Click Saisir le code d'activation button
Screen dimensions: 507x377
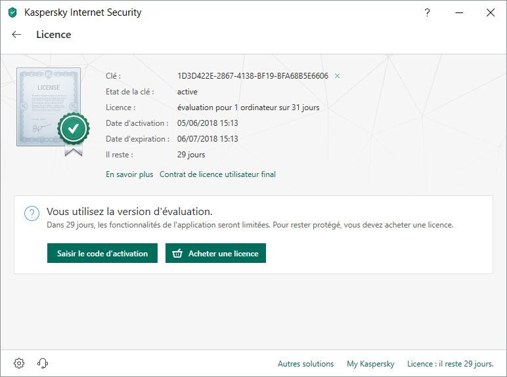click(102, 253)
